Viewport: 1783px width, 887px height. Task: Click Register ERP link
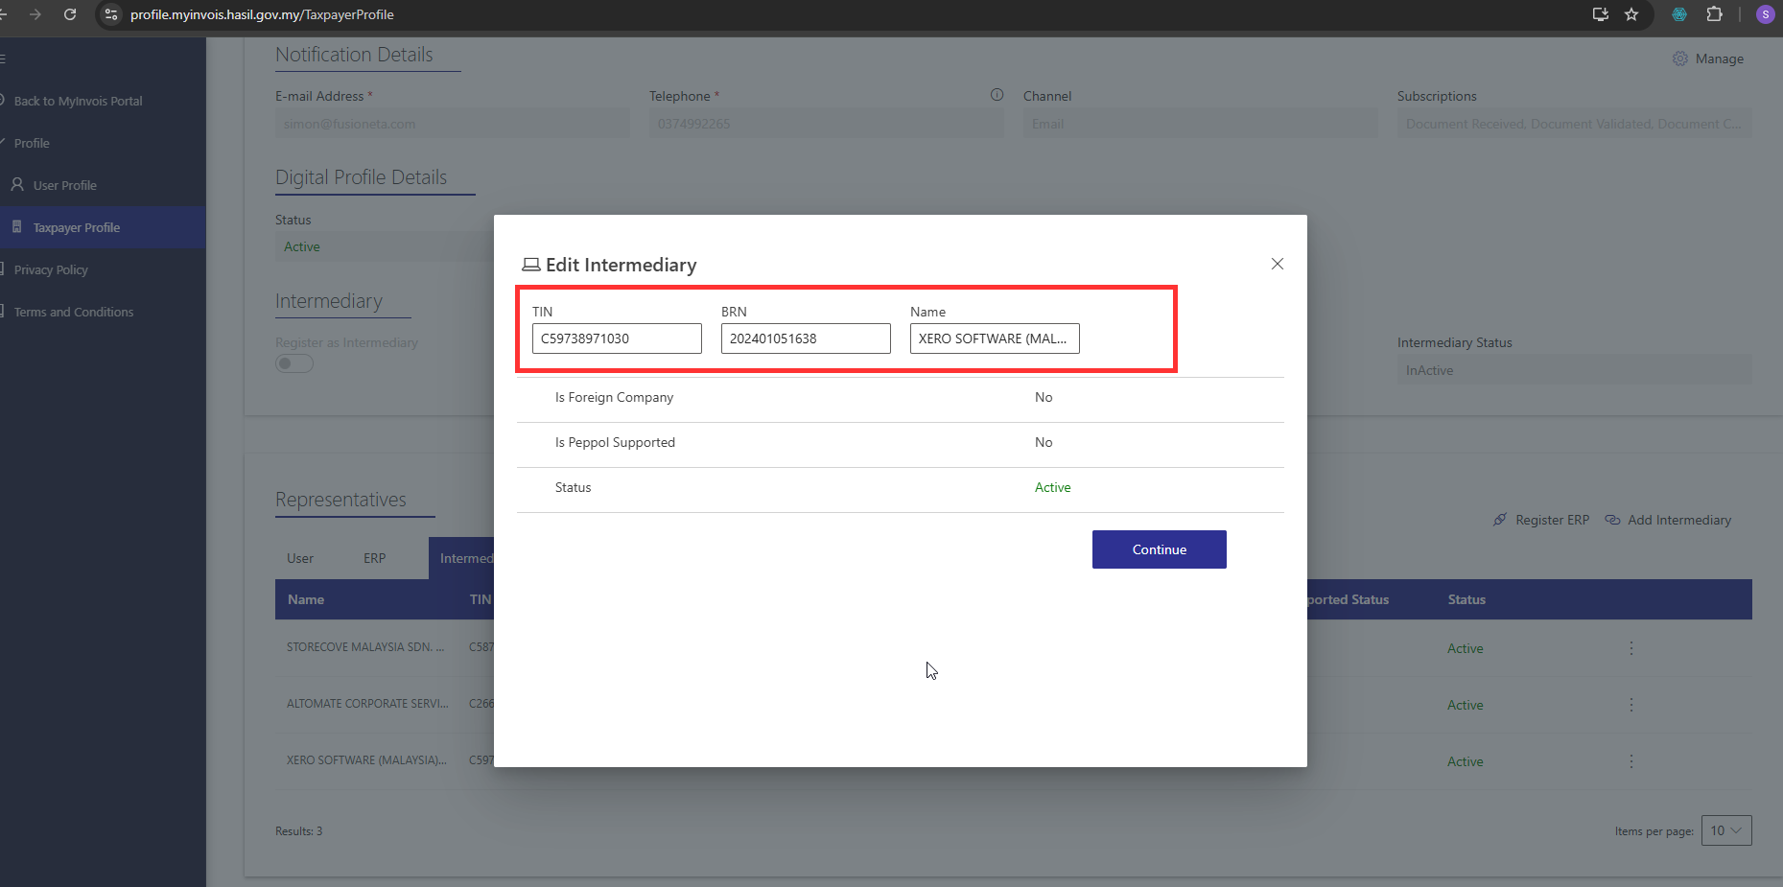tap(1541, 520)
